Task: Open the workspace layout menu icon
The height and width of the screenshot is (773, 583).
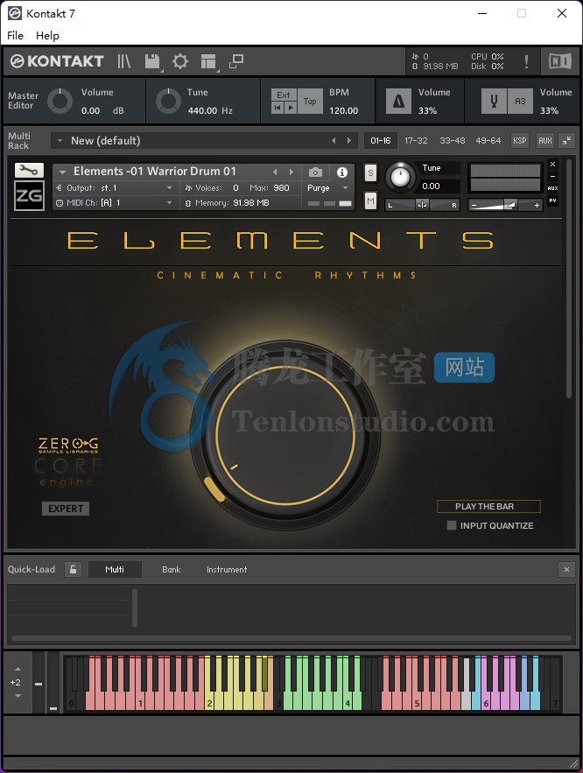Action: [208, 61]
